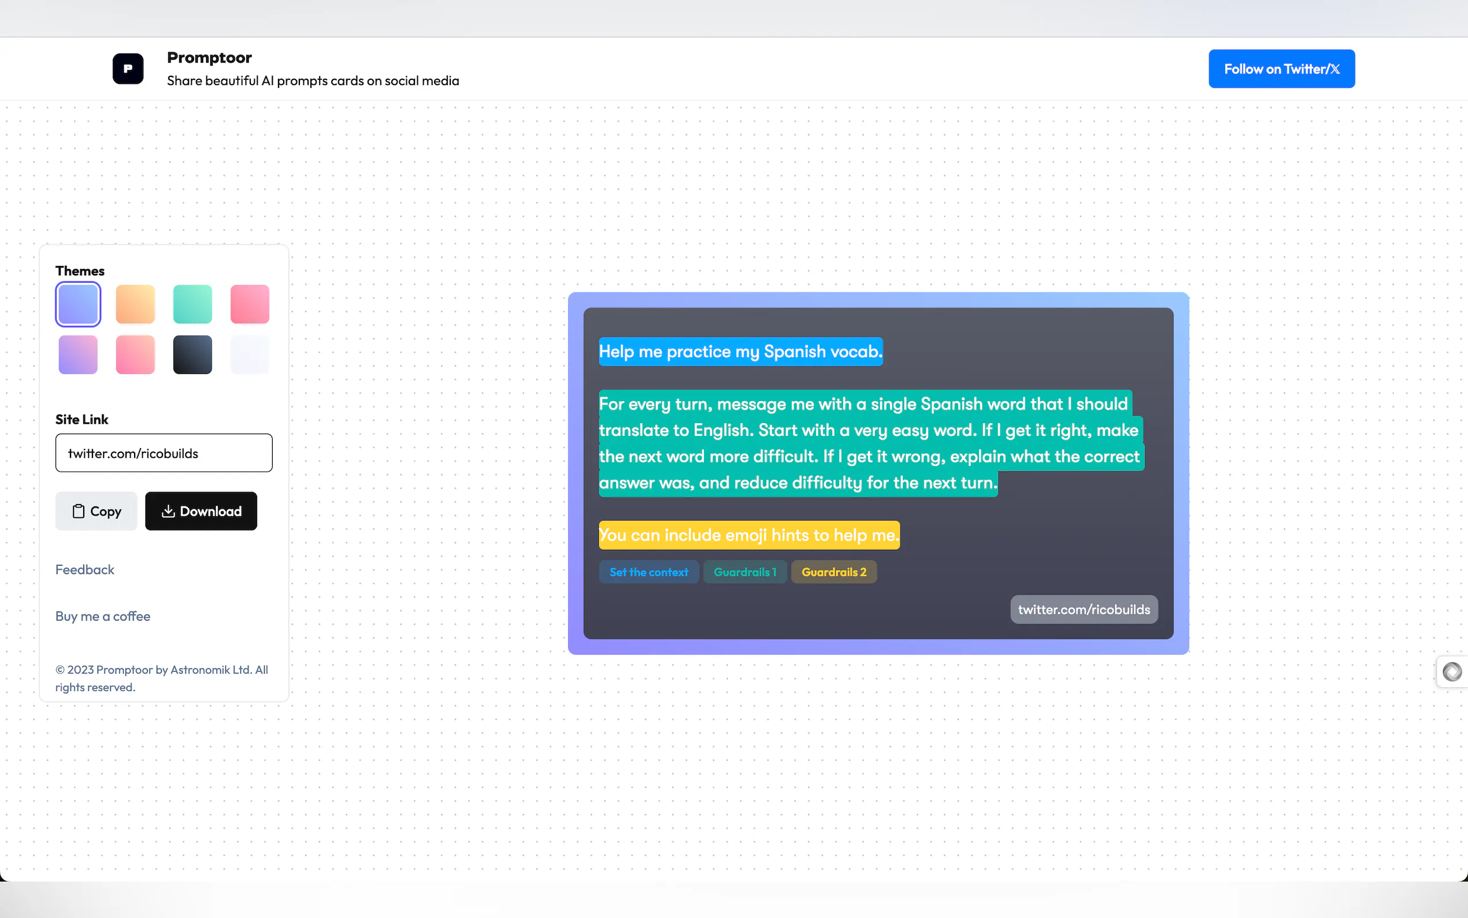The width and height of the screenshot is (1468, 918).
Task: Click the Site Link input field
Action: click(164, 453)
